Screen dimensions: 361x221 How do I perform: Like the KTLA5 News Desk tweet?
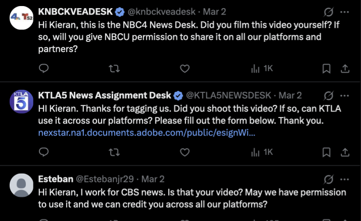coord(185,152)
